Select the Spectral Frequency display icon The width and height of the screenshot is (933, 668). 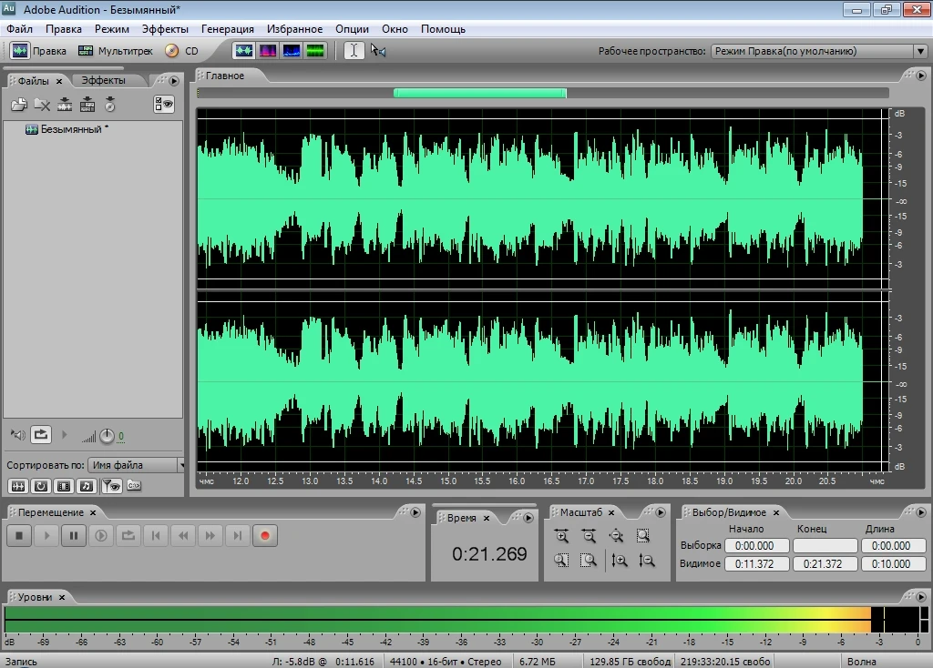click(x=268, y=51)
